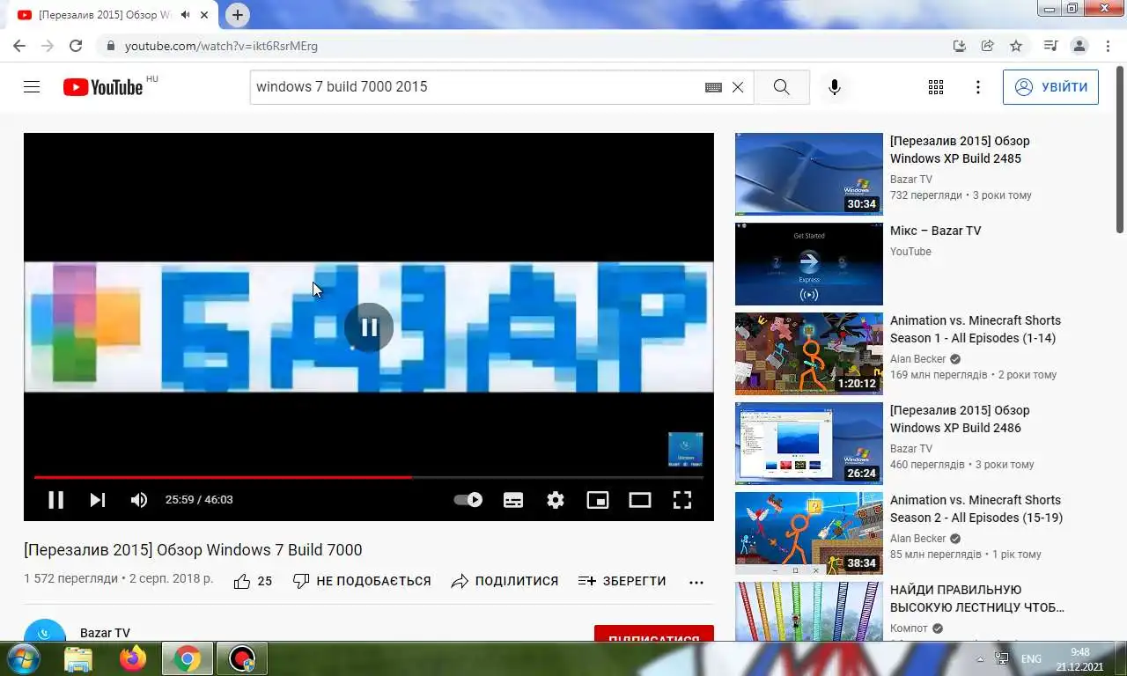This screenshot has width=1127, height=676.
Task: Open Windows XP Build 2485 thumbnail
Action: click(x=809, y=174)
